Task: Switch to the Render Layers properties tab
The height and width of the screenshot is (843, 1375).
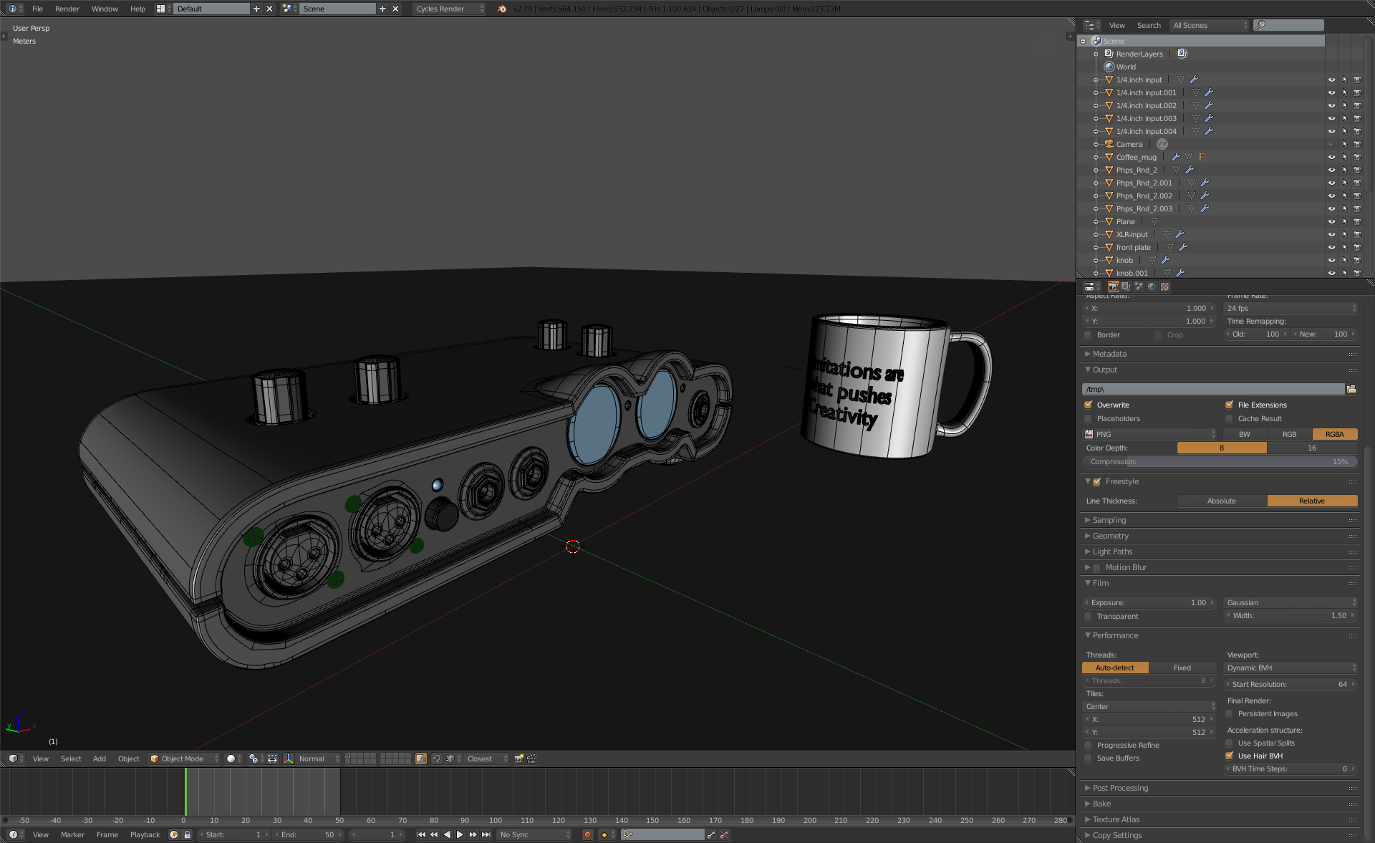Action: (1126, 286)
